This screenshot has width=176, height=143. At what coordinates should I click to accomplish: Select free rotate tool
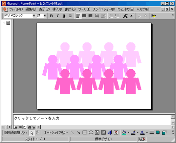[x=38, y=132]
